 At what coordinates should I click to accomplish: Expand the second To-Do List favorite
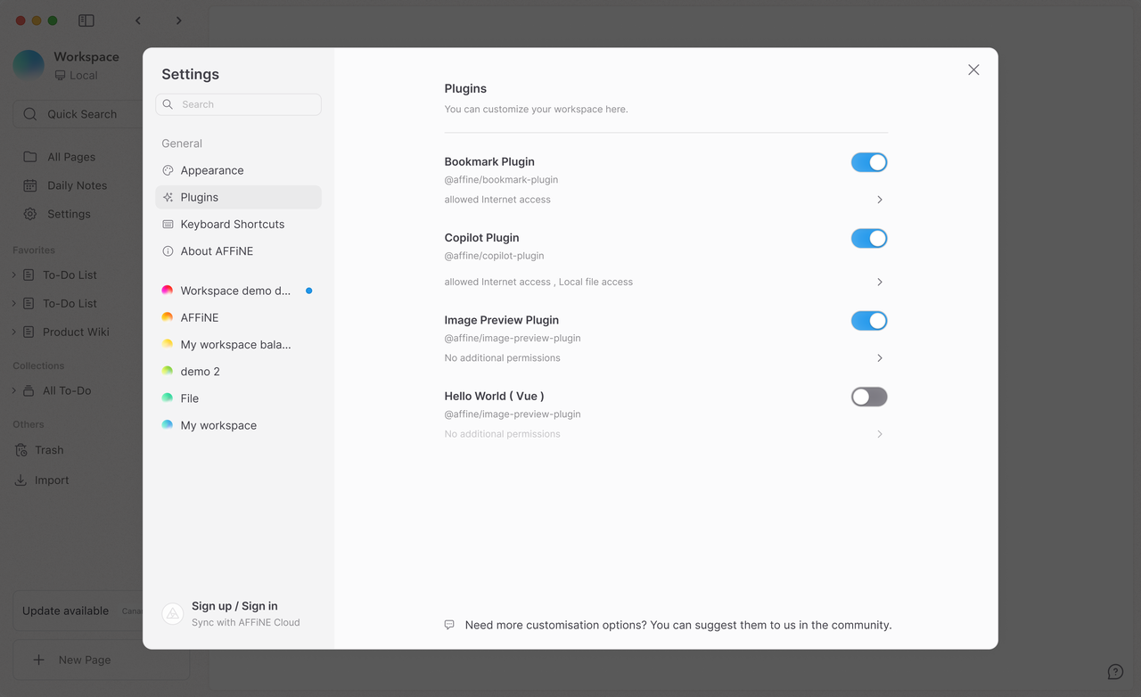click(14, 303)
